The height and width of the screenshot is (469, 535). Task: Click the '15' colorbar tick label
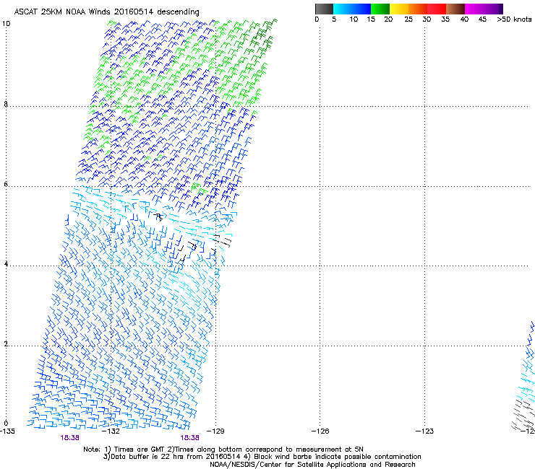click(x=371, y=19)
